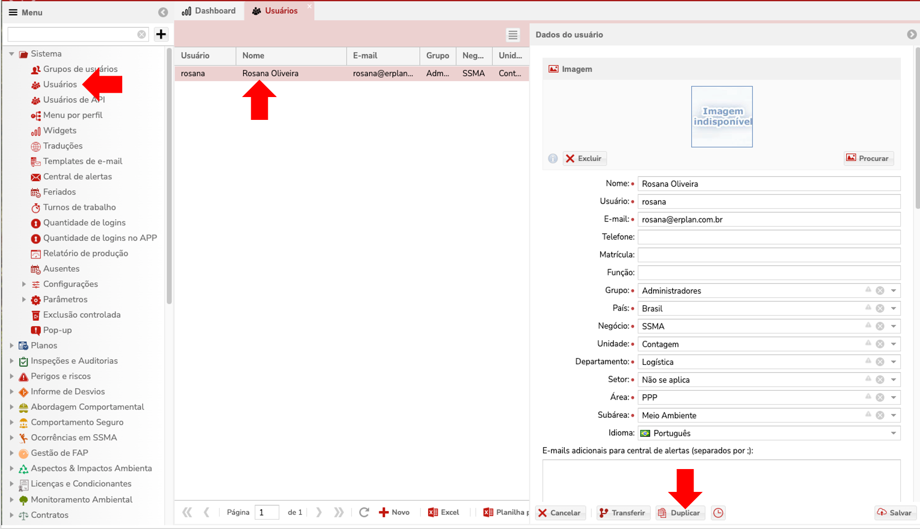Open the Departamento dropdown

893,362
